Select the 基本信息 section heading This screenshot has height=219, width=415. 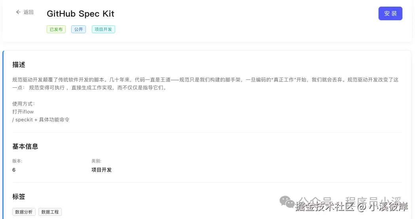coord(25,146)
